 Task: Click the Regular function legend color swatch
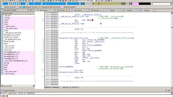[x=24, y=7]
